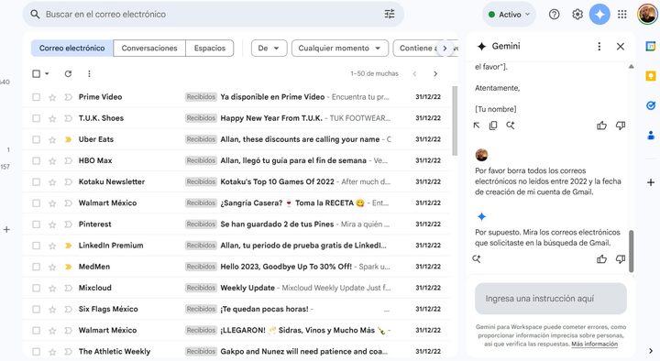Open Google Tasks side panel icon
This screenshot has width=660, height=361.
(x=651, y=105)
